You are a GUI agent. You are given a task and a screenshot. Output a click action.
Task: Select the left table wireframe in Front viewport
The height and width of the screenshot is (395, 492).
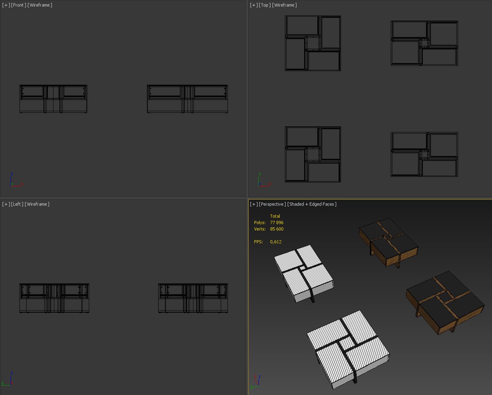(x=53, y=99)
